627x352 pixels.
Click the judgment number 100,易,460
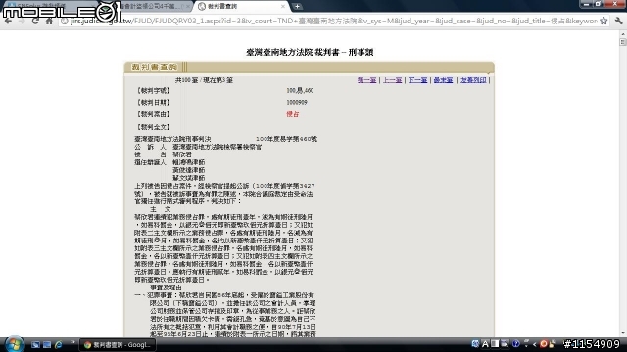click(x=300, y=91)
